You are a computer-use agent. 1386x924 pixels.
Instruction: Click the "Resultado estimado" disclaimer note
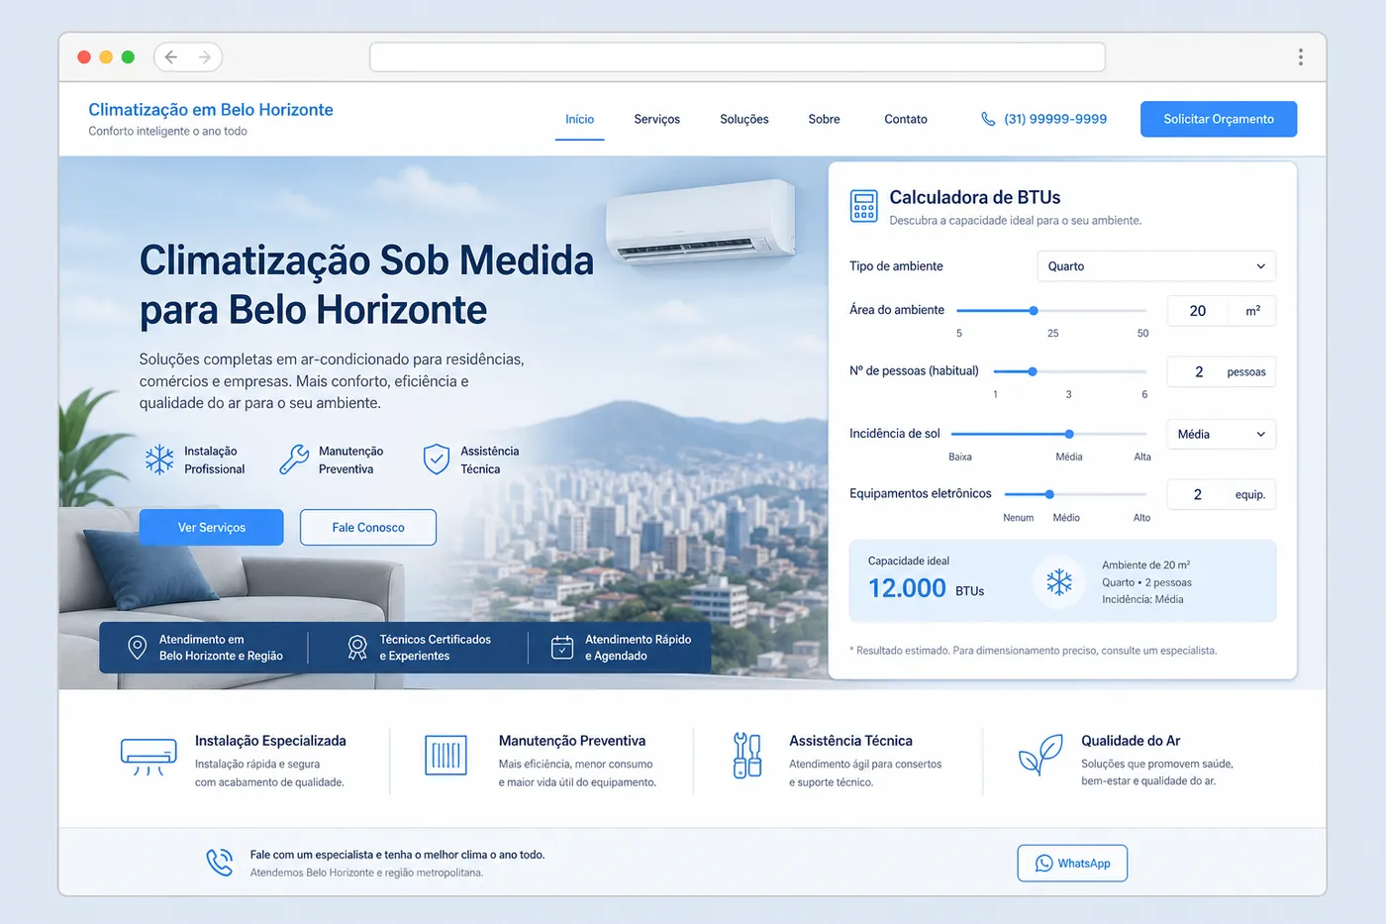[x=1034, y=651]
